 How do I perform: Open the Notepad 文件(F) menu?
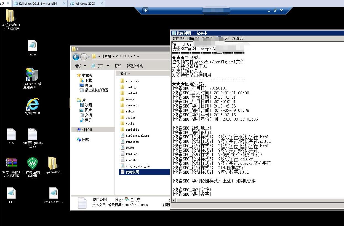pos(178,38)
